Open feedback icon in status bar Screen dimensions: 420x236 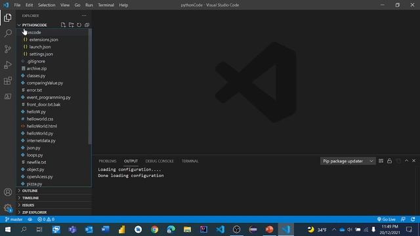point(403,220)
